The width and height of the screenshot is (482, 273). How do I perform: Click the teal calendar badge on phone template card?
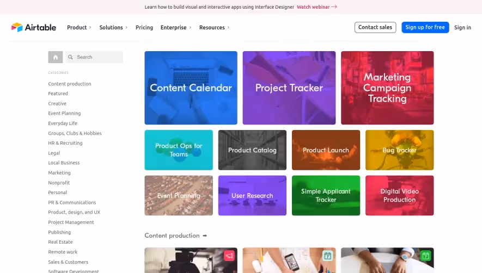click(328, 256)
